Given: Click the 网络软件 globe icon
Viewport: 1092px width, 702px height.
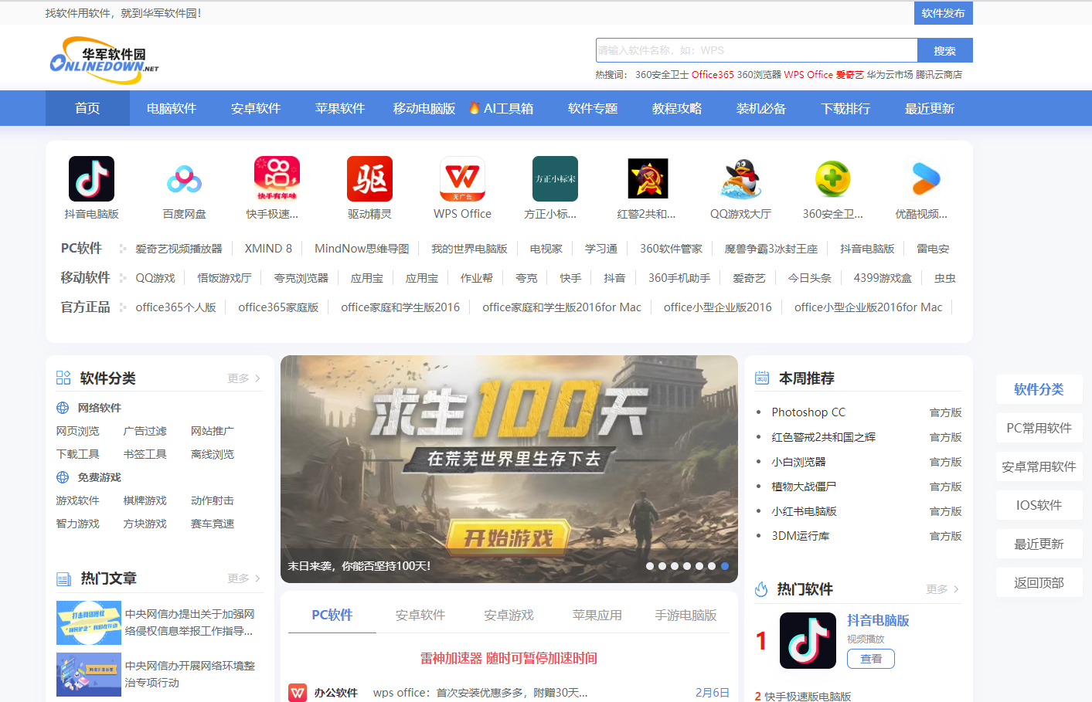Looking at the screenshot, I should tap(63, 408).
